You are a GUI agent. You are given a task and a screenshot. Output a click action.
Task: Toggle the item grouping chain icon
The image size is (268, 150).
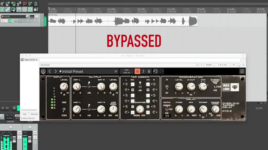[8, 9]
